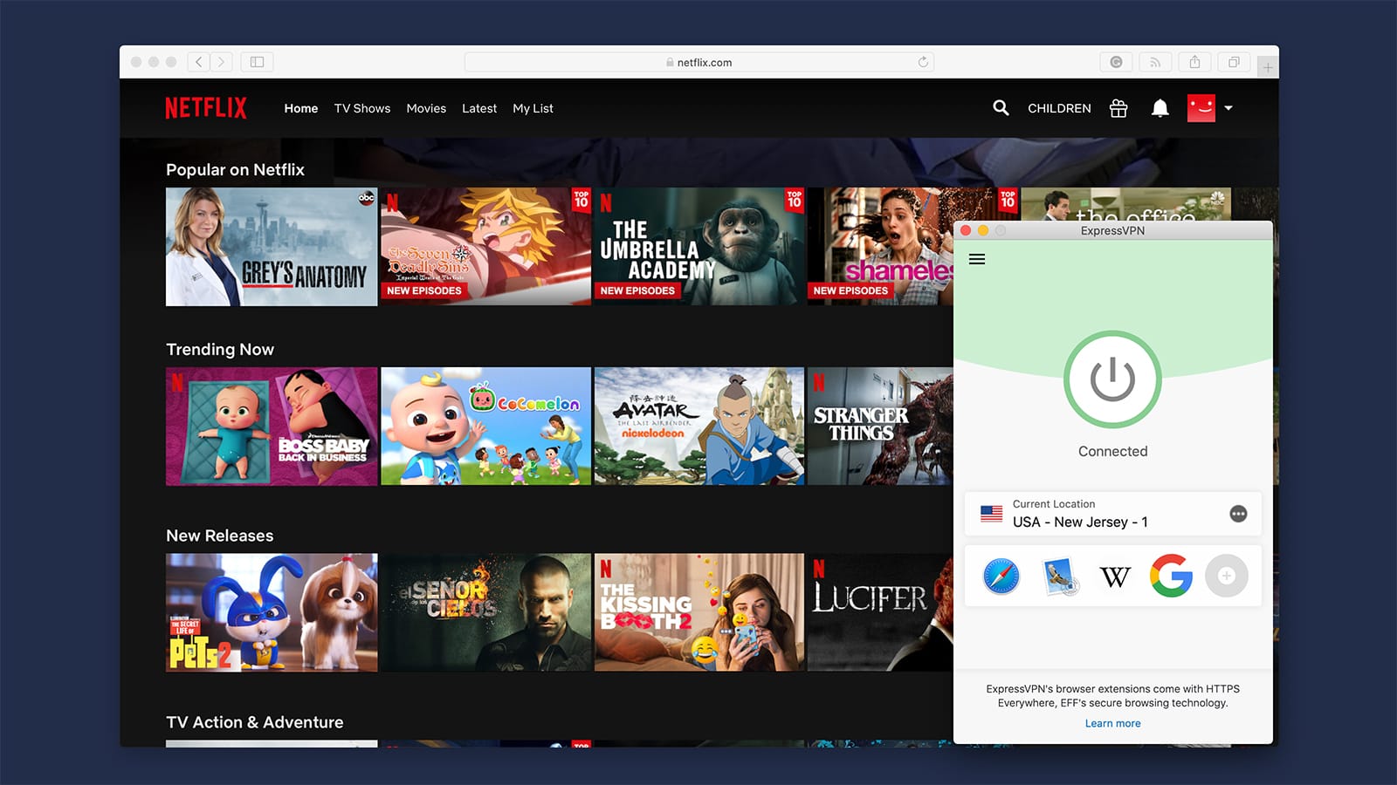Open the Safari share button
Image resolution: width=1397 pixels, height=785 pixels.
[x=1194, y=62]
